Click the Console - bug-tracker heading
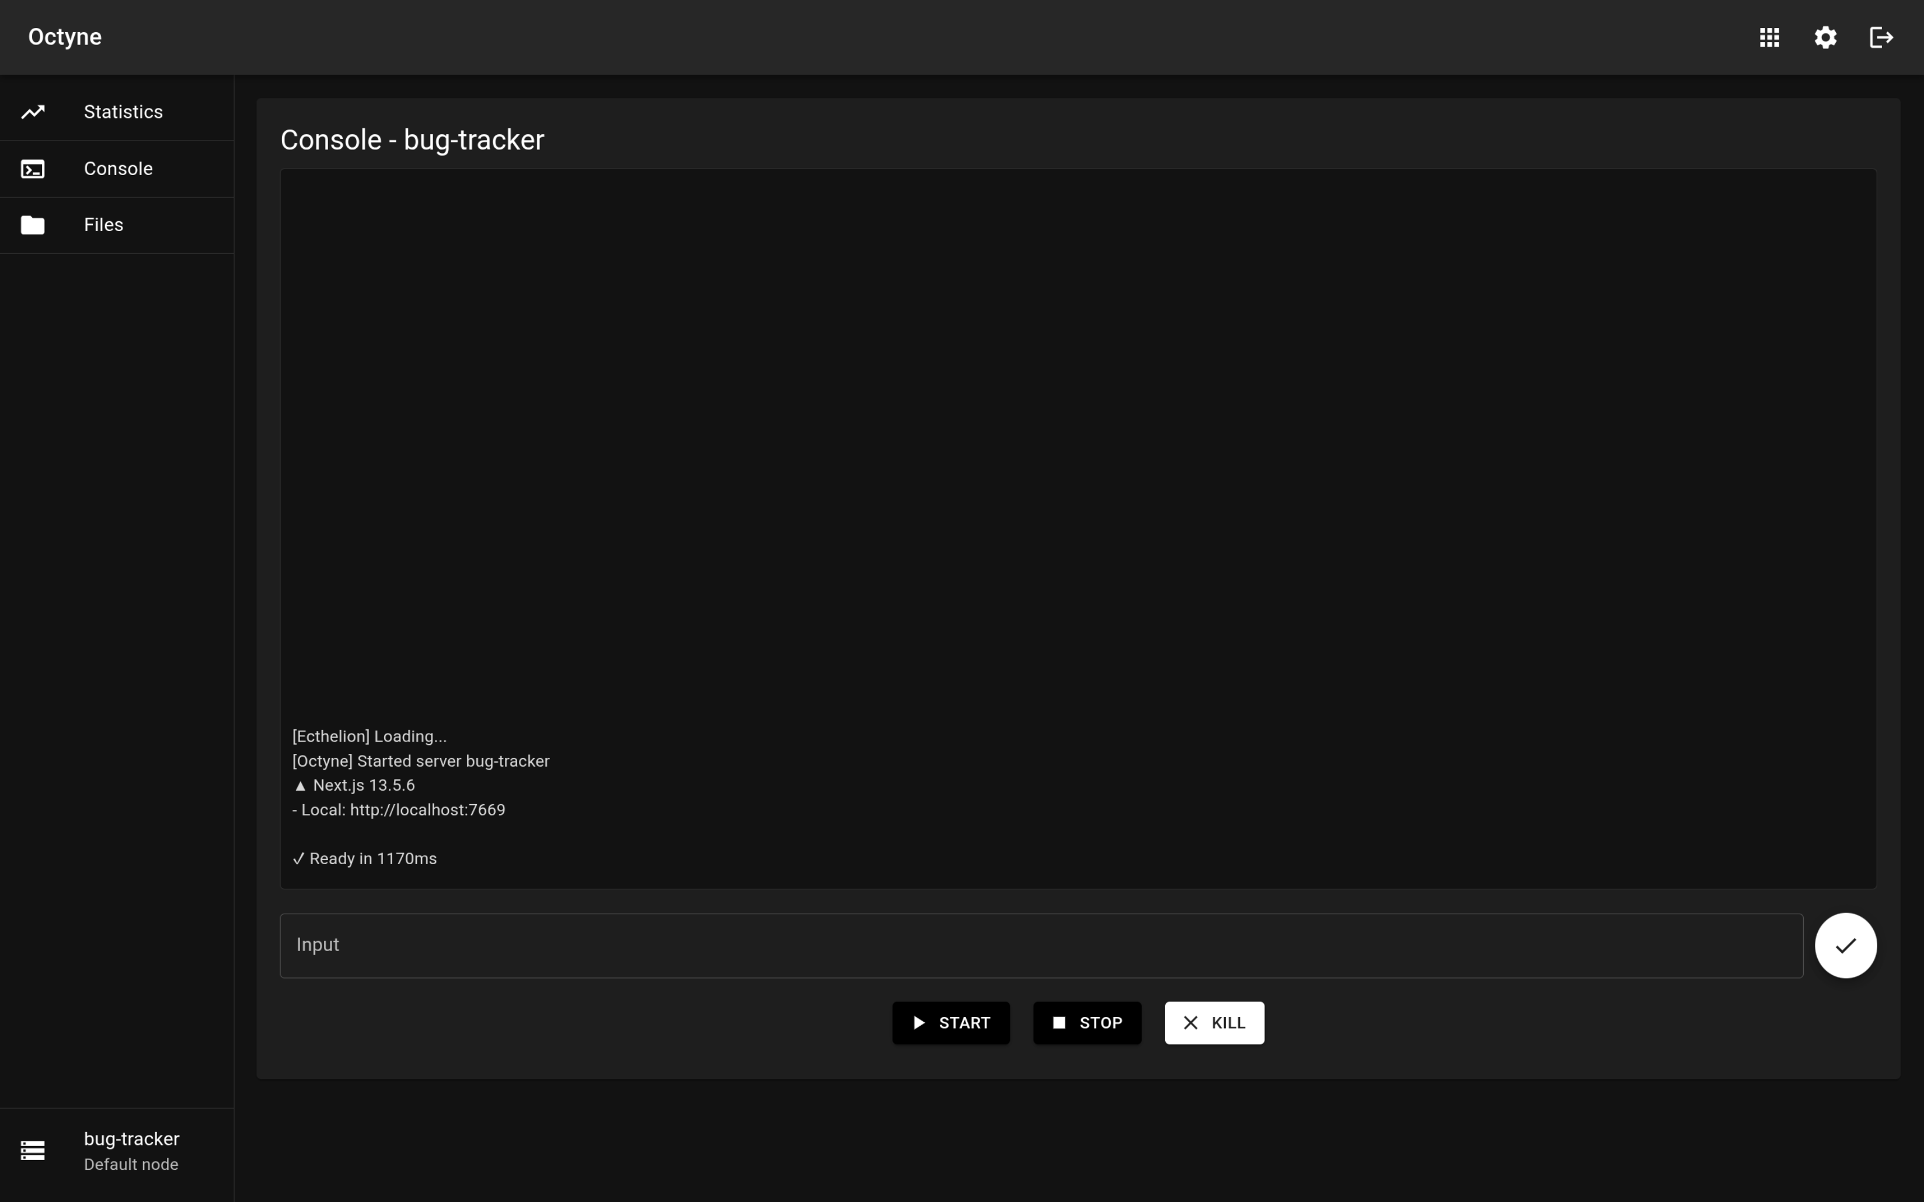 pos(412,140)
